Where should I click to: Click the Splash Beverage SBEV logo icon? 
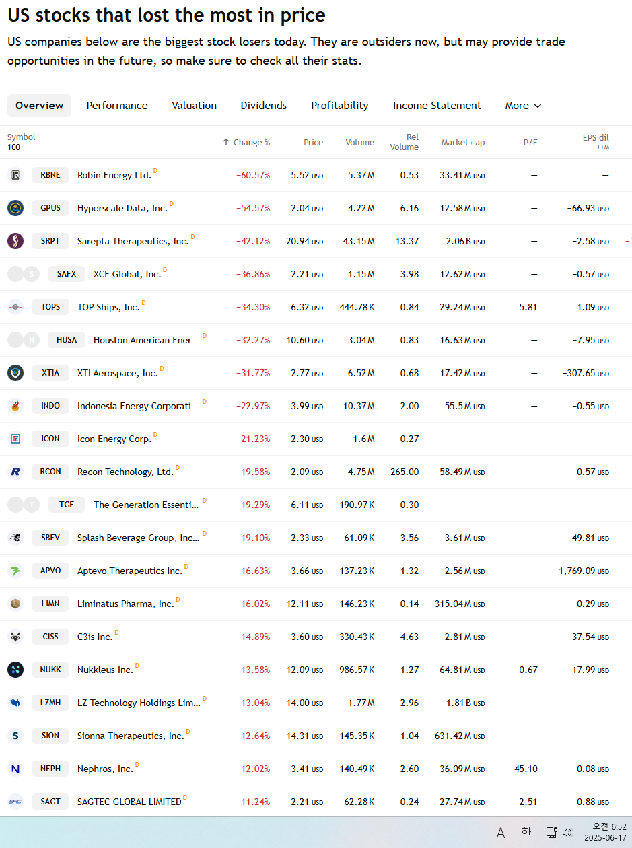(15, 538)
